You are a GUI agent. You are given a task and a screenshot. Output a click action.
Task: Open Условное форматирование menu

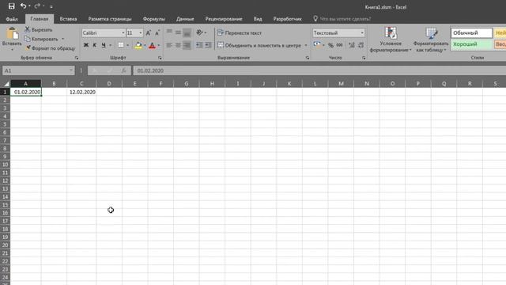pos(391,40)
